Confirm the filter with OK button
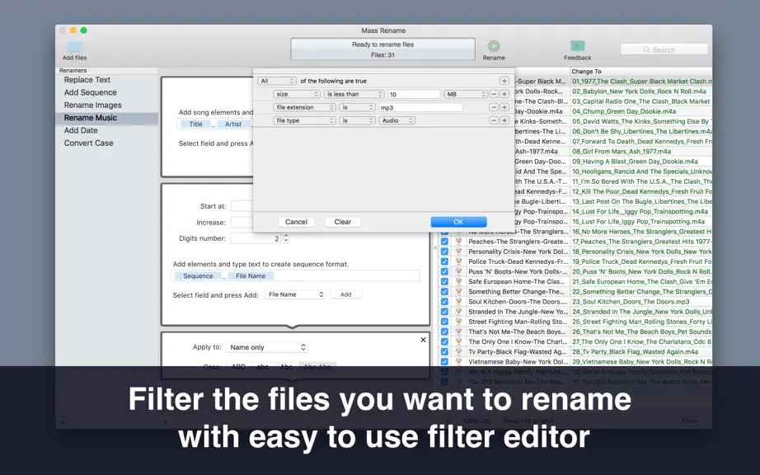 [458, 222]
